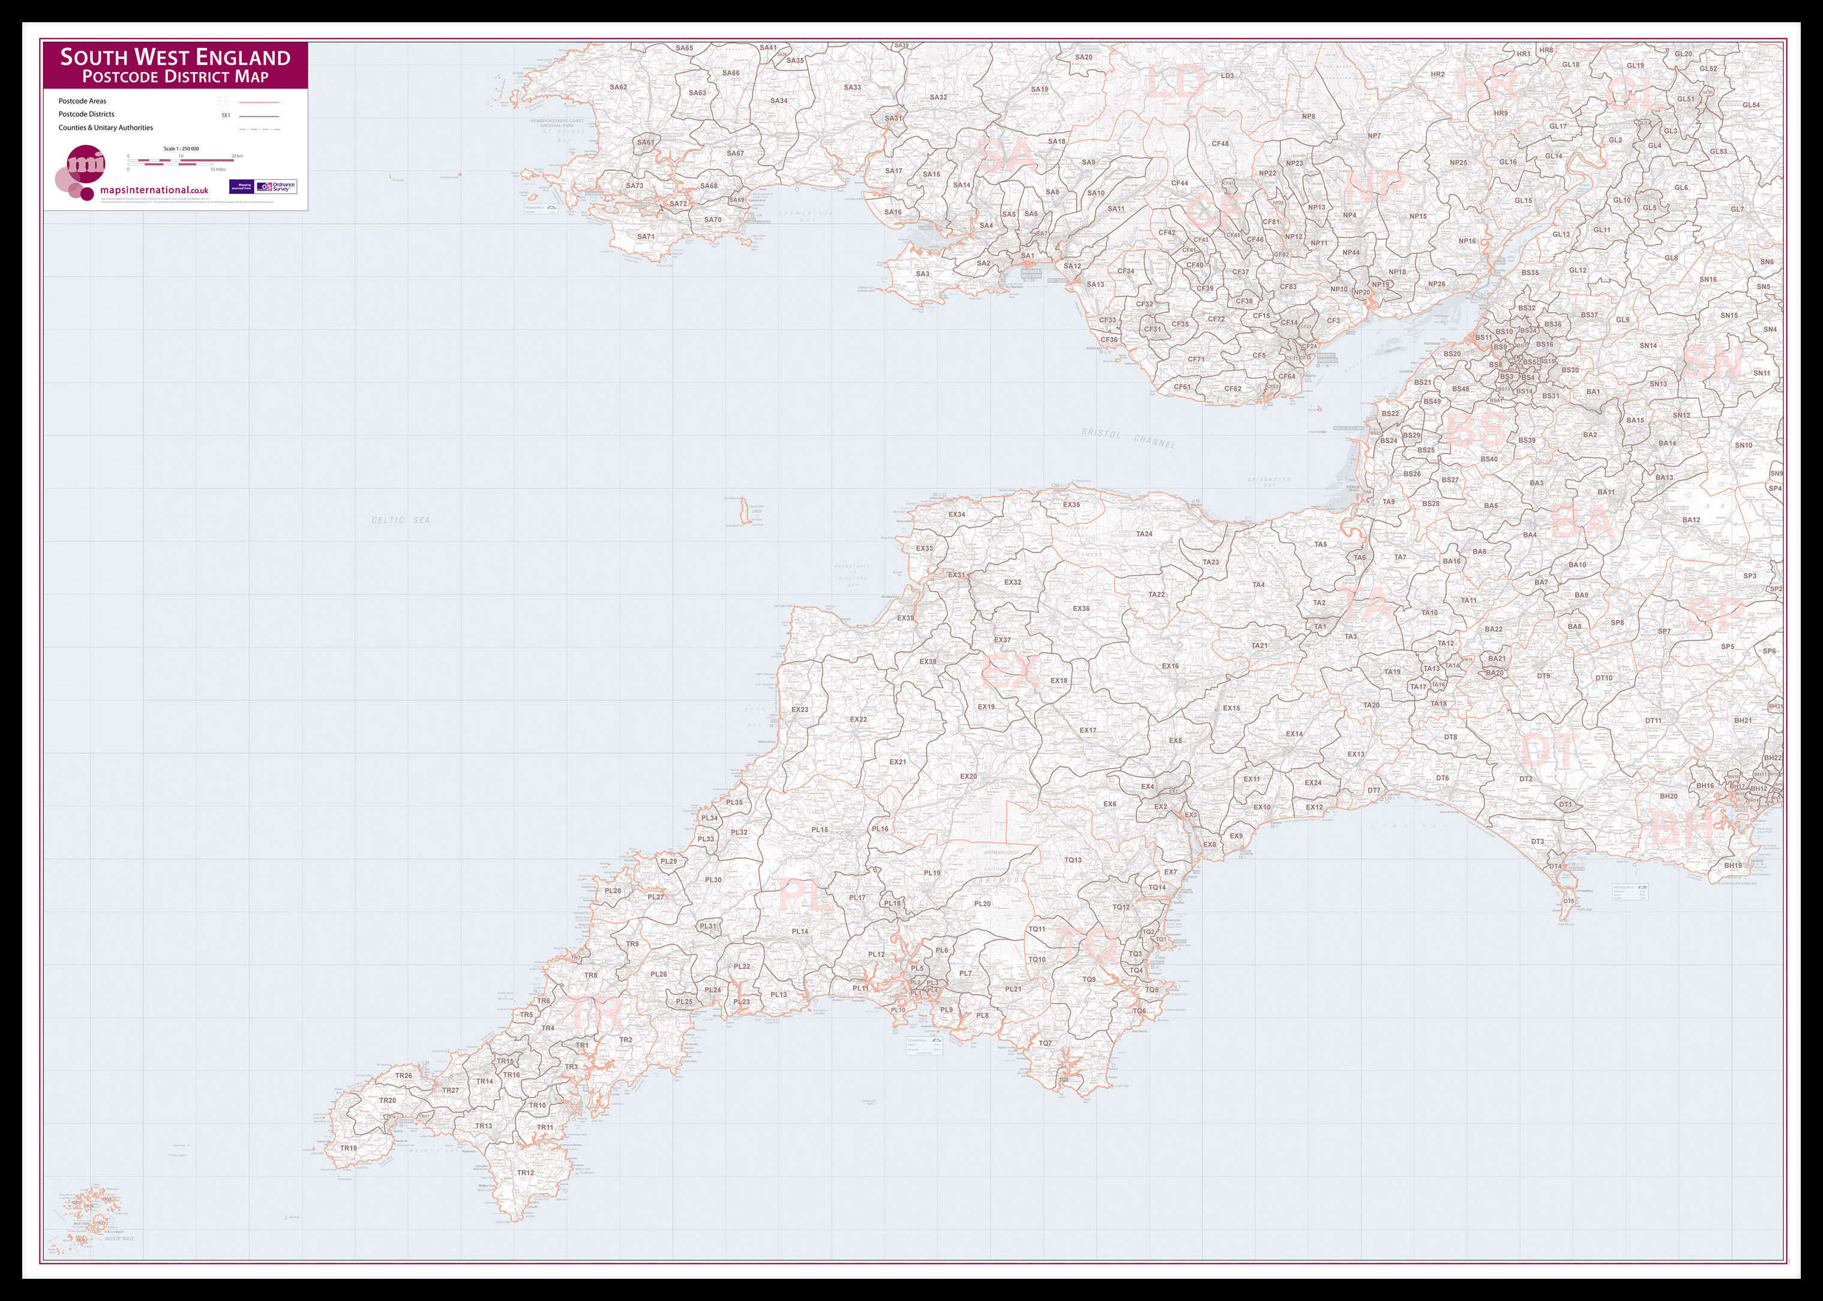1823x1301 pixels.
Task: Click the 'Scale 1 : 250 000' text
Action: (x=181, y=148)
